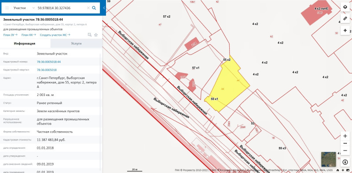Open the three-dots zoom options
Viewport: 352px width, 173px height.
tap(345, 144)
